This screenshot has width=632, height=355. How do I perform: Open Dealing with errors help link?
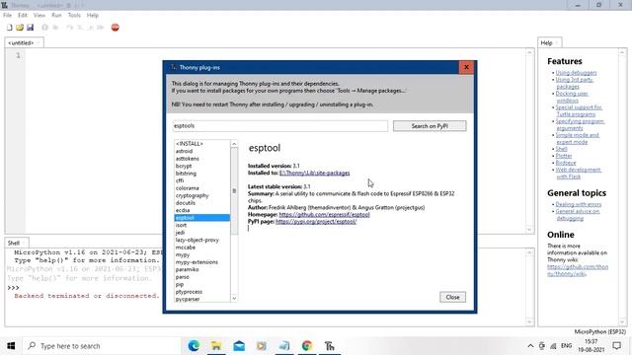point(578,204)
